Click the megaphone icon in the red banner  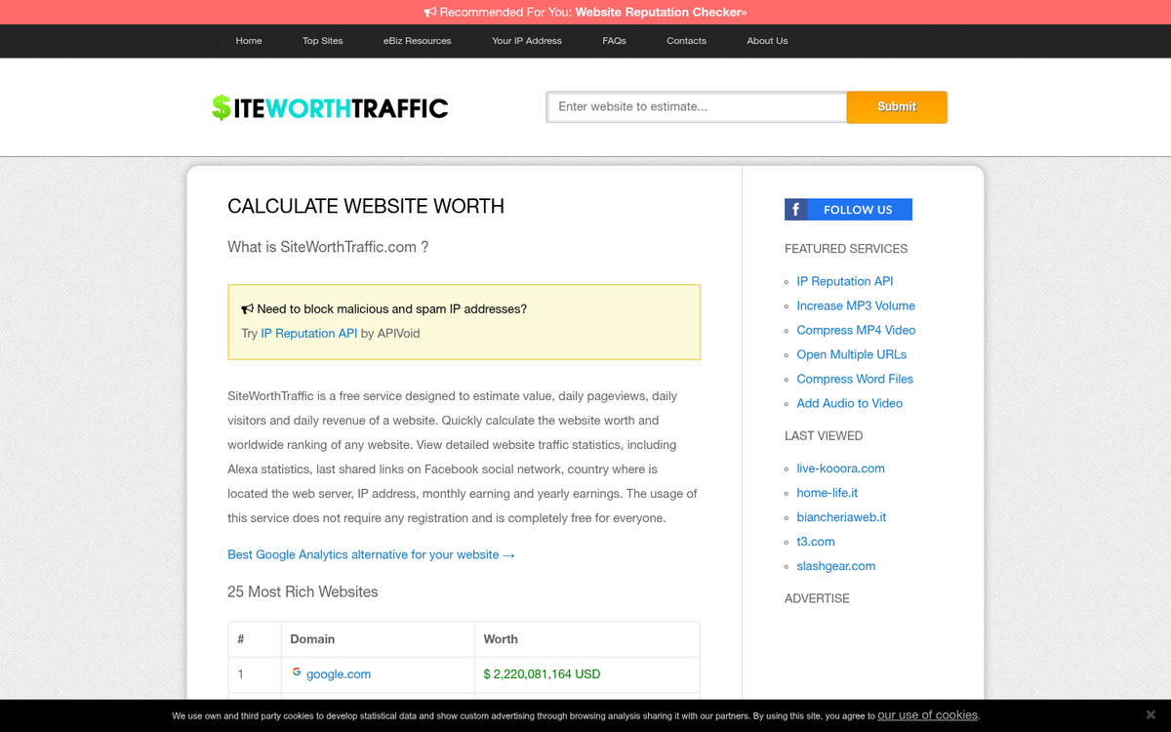tap(429, 12)
